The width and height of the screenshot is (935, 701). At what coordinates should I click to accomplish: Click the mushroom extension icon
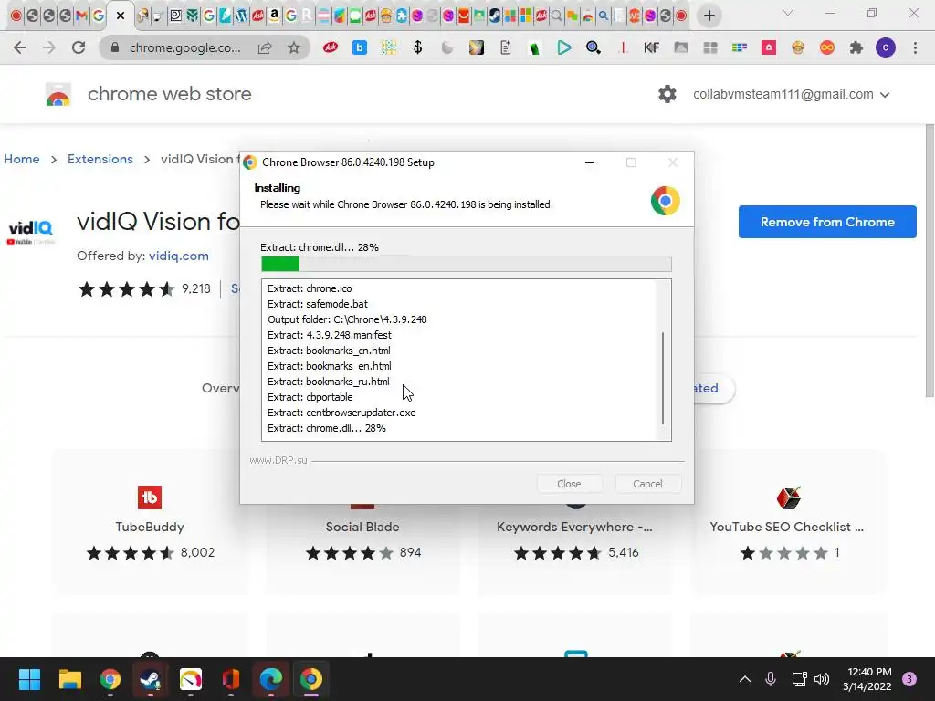tap(798, 47)
